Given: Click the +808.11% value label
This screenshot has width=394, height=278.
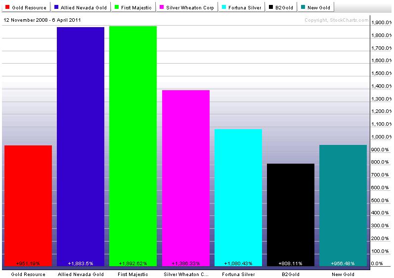Looking at the screenshot, I should pos(291,264).
